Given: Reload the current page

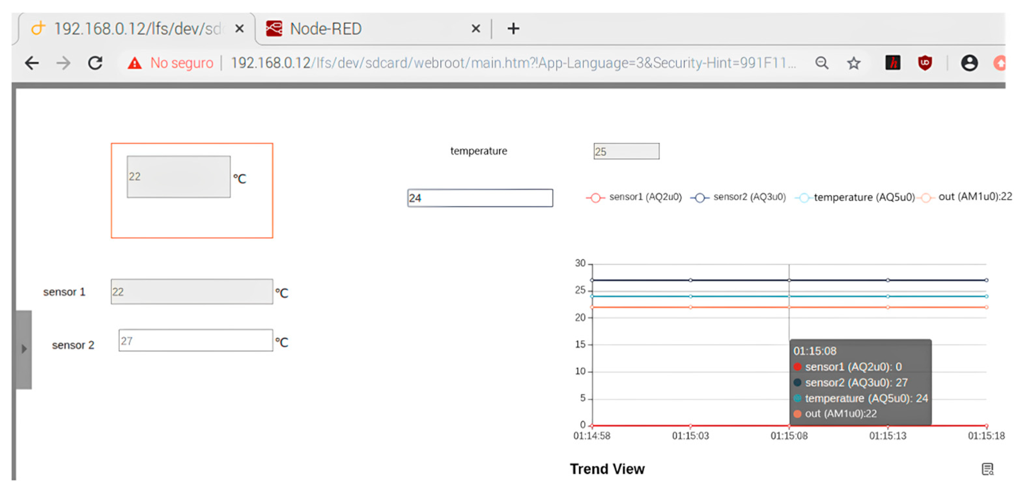Looking at the screenshot, I should point(95,63).
